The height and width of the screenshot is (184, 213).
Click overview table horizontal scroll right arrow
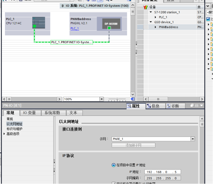202,99
